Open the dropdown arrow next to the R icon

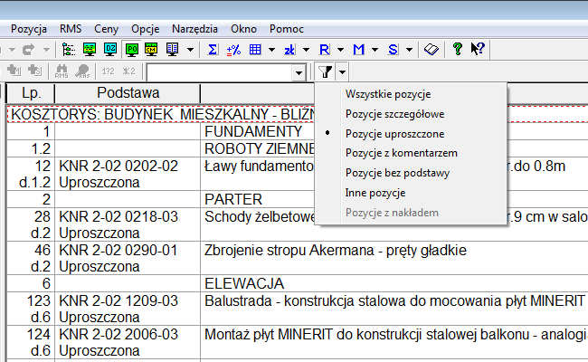point(338,48)
